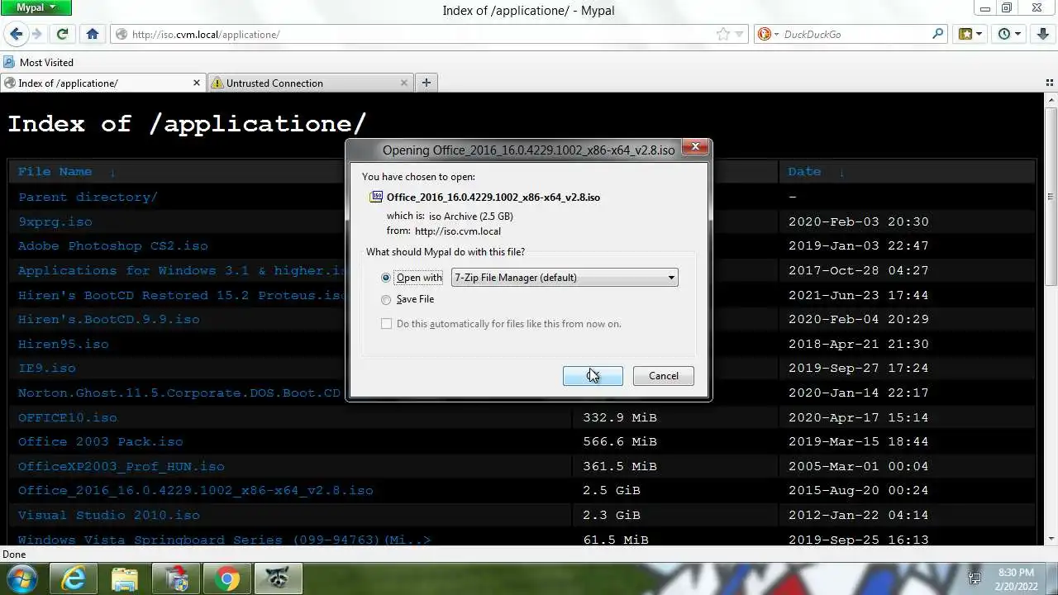Open Windows Explorer from taskbar

coord(125,578)
